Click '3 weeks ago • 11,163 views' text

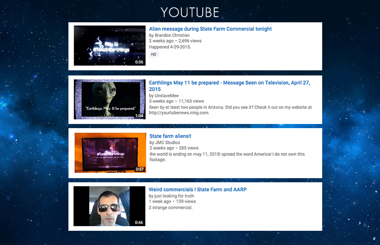tap(176, 101)
